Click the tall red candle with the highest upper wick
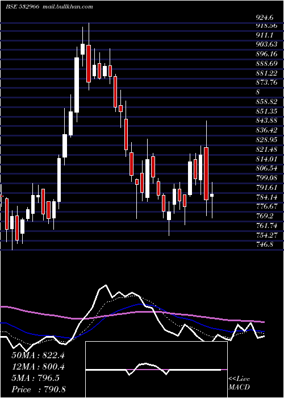 click(x=89, y=64)
